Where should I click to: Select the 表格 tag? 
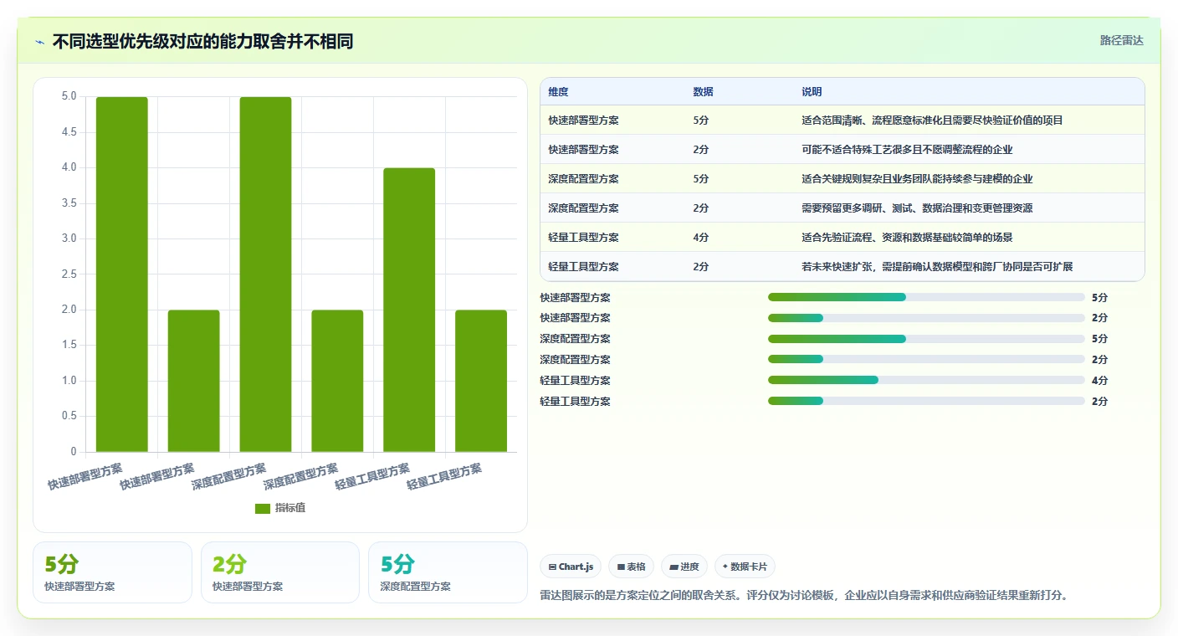[631, 567]
